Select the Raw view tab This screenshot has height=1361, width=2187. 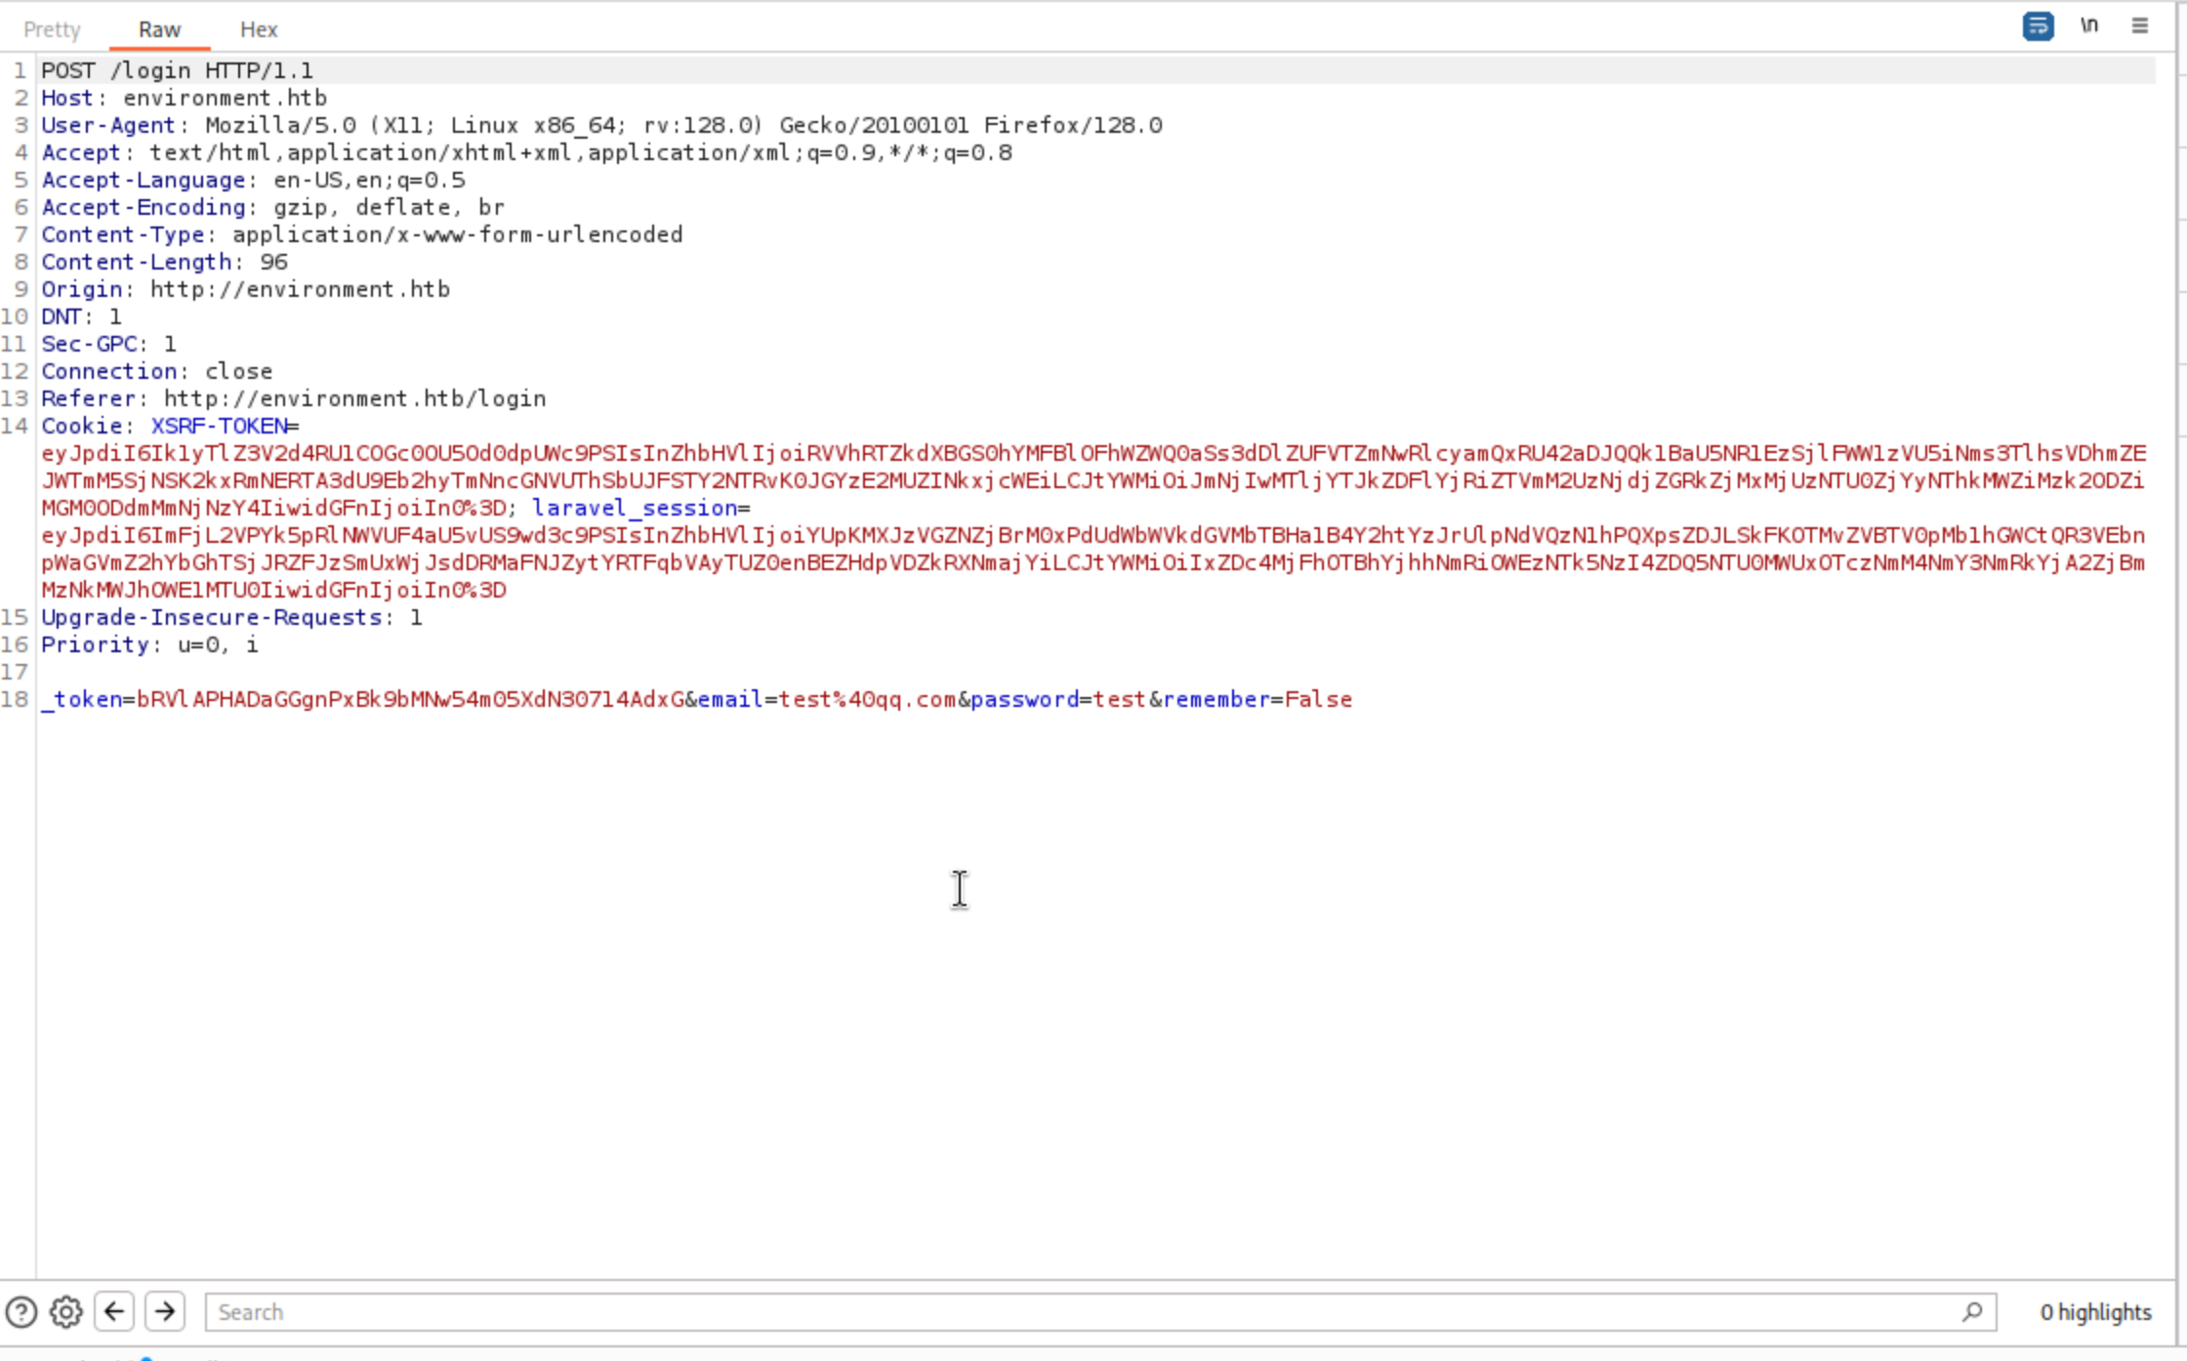159,29
